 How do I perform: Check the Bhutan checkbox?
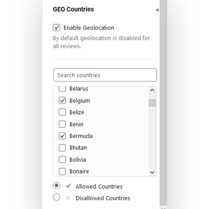[62, 148]
